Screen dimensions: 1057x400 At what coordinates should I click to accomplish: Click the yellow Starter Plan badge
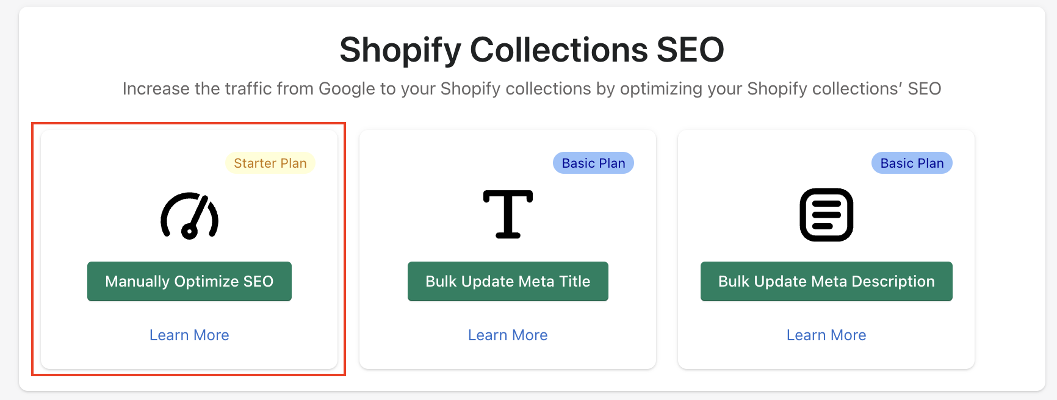point(270,163)
